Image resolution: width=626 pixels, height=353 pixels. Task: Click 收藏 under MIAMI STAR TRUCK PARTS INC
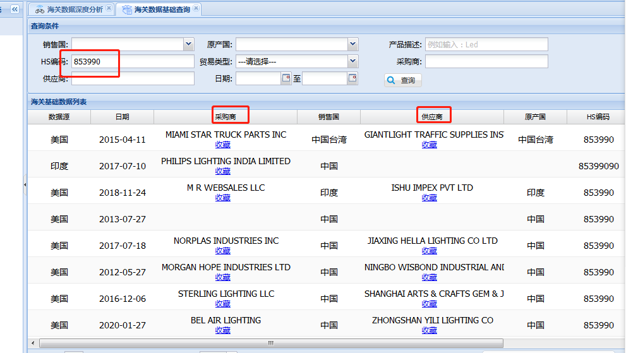(223, 145)
